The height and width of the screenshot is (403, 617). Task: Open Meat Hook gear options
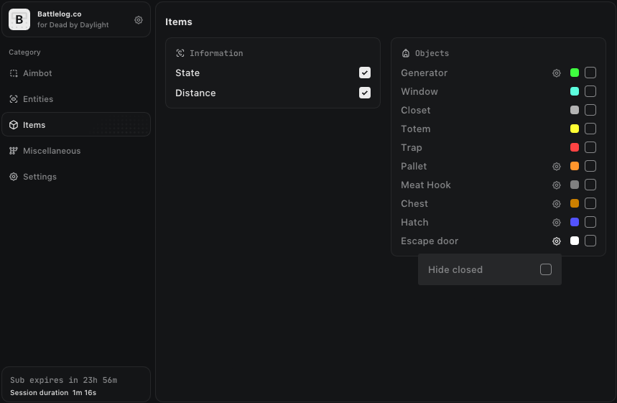[557, 185]
